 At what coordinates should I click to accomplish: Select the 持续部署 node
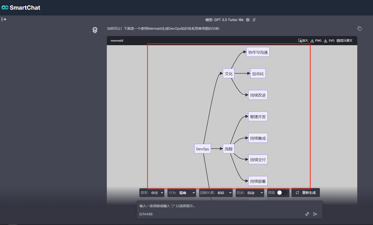(x=258, y=181)
